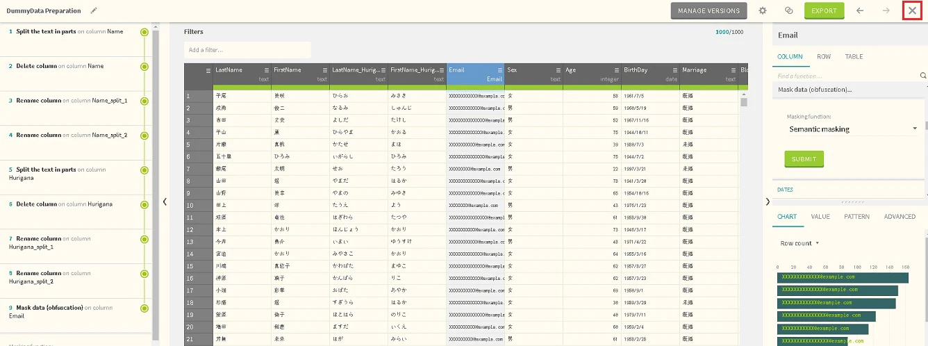Open the Masking function dropdown
This screenshot has width=928, height=346.
pyautogui.click(x=853, y=129)
